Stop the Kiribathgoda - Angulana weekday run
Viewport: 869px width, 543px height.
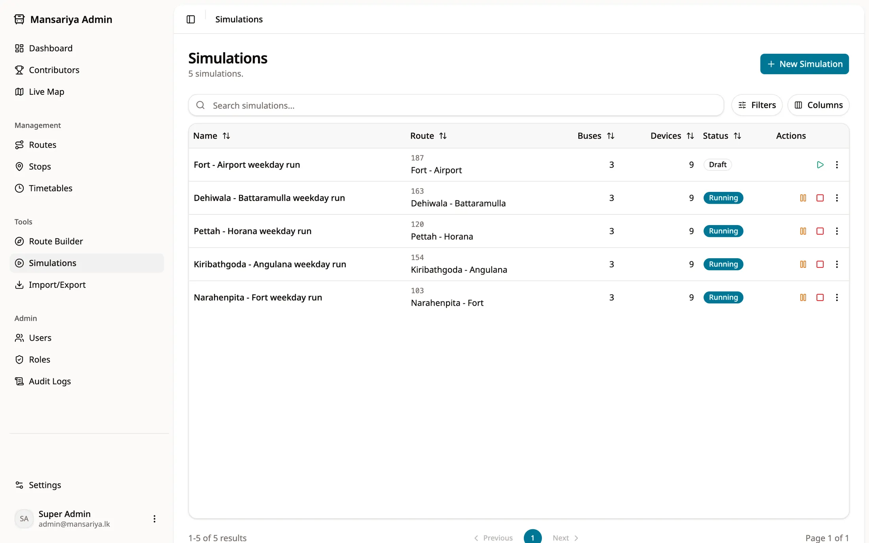click(820, 264)
